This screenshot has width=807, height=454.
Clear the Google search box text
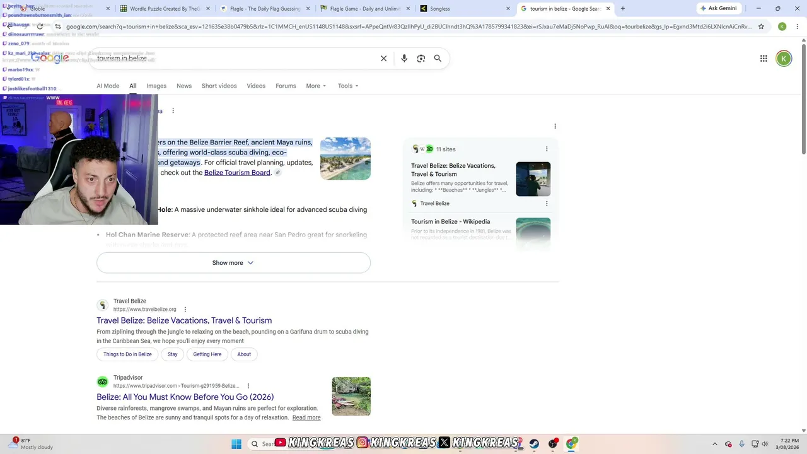383,59
